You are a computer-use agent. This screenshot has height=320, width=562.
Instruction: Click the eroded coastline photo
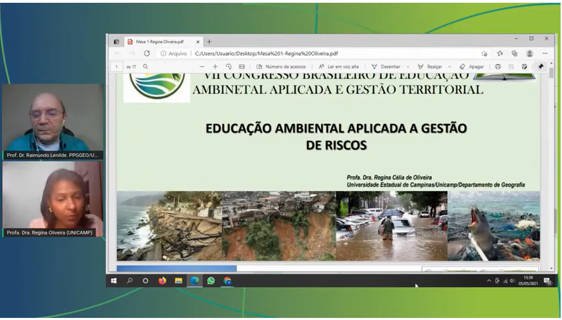(169, 226)
